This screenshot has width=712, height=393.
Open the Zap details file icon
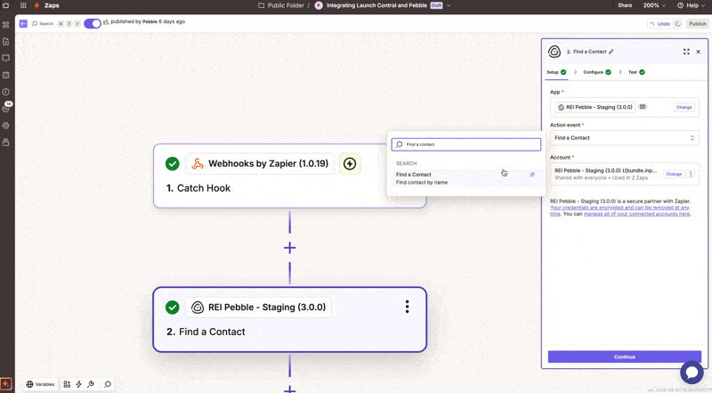click(6, 41)
